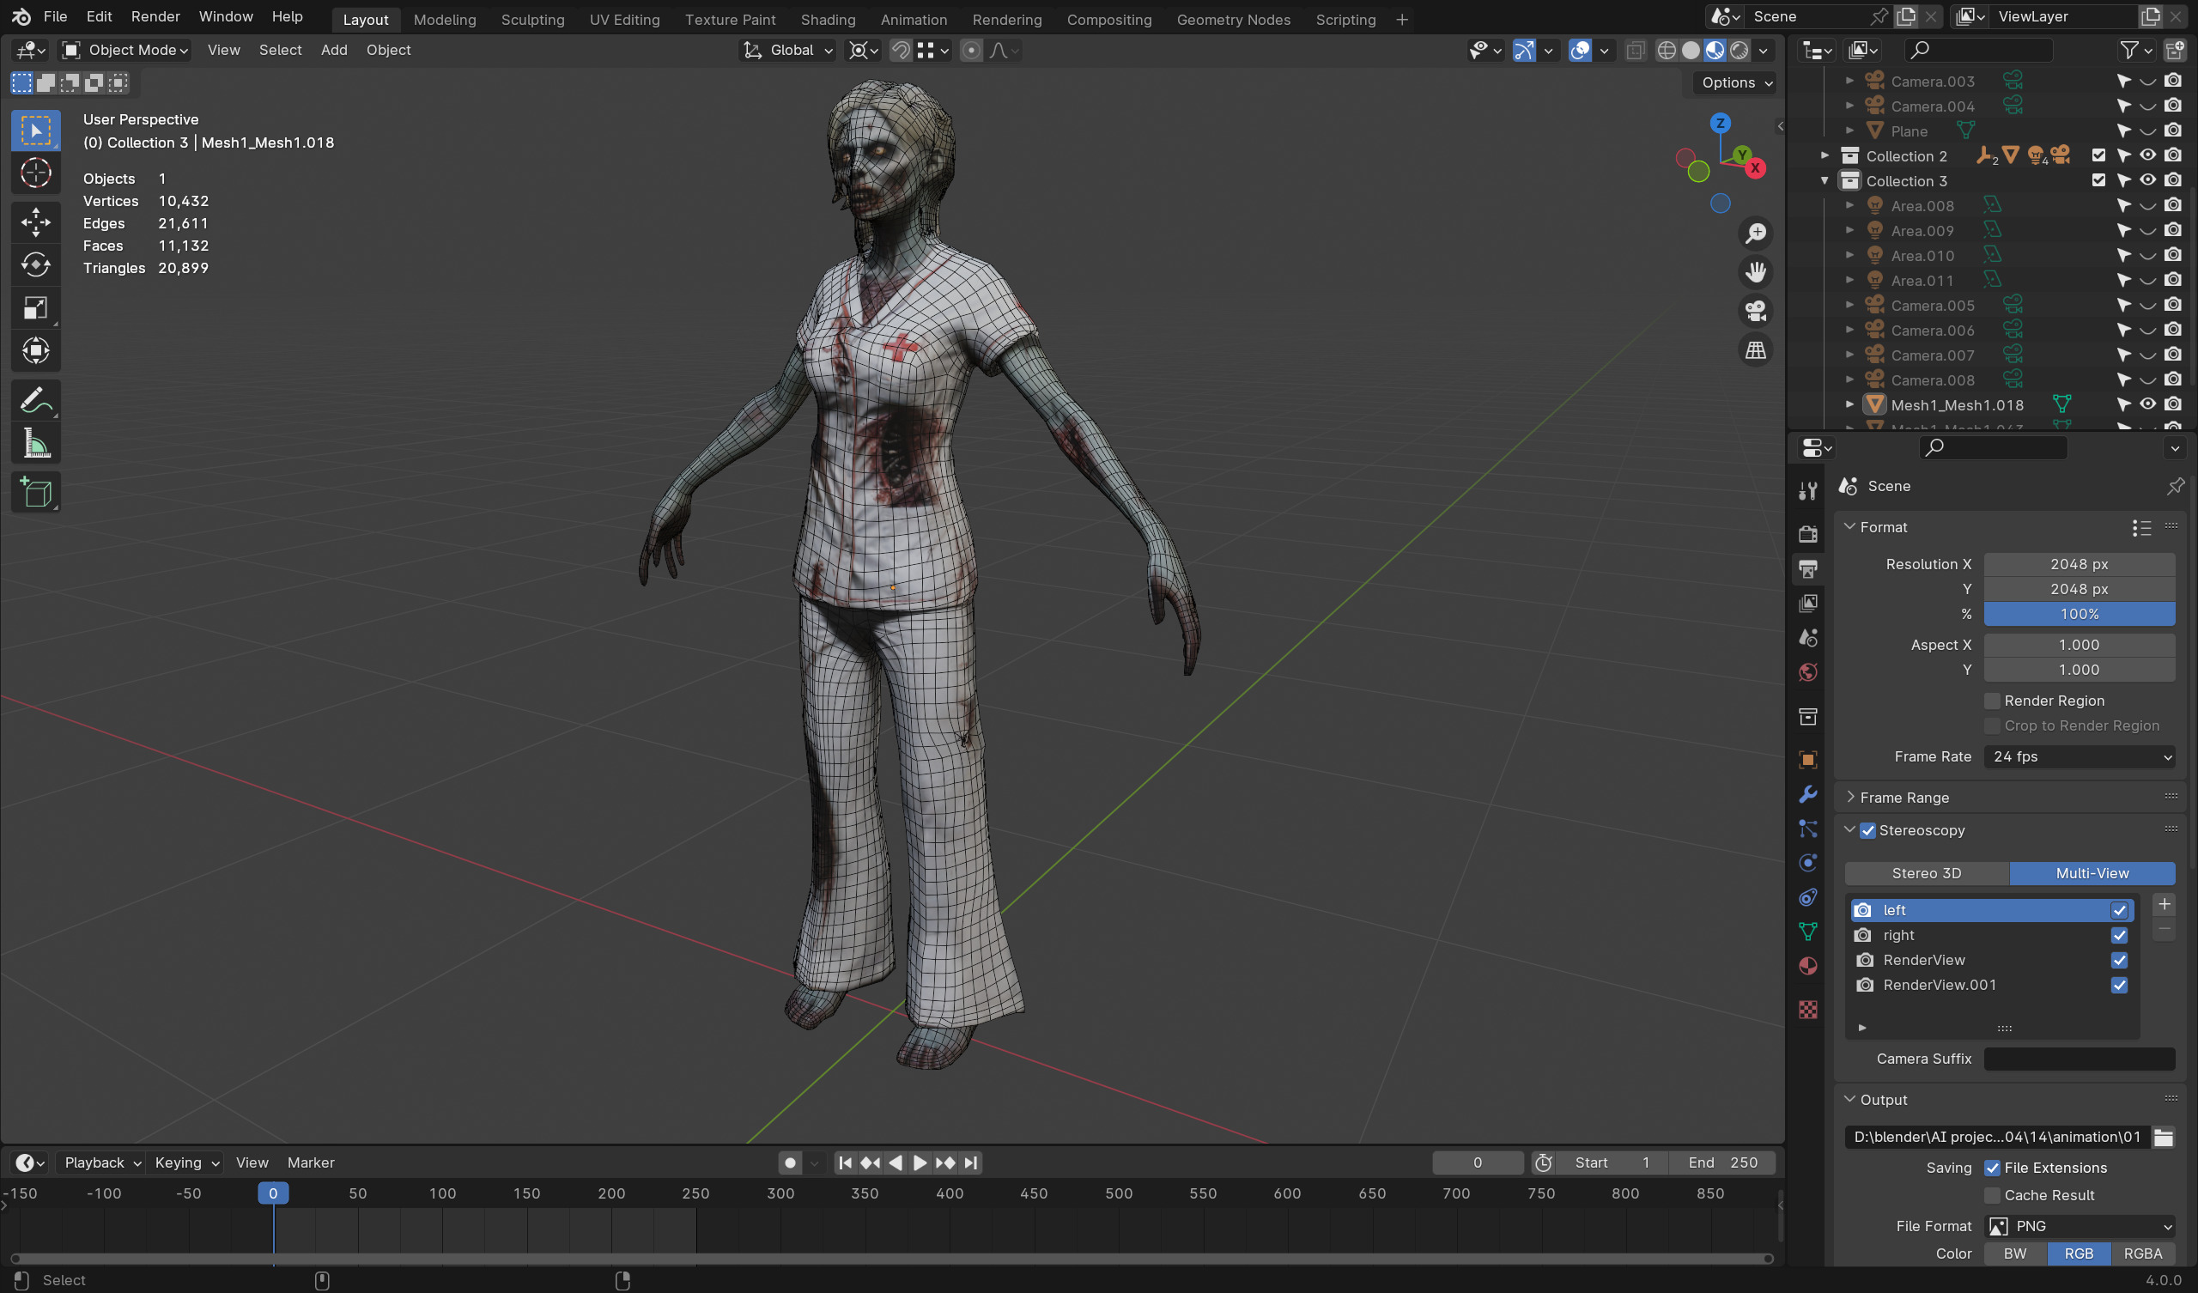Open the Material properties tab
The height and width of the screenshot is (1293, 2198).
[x=1808, y=967]
